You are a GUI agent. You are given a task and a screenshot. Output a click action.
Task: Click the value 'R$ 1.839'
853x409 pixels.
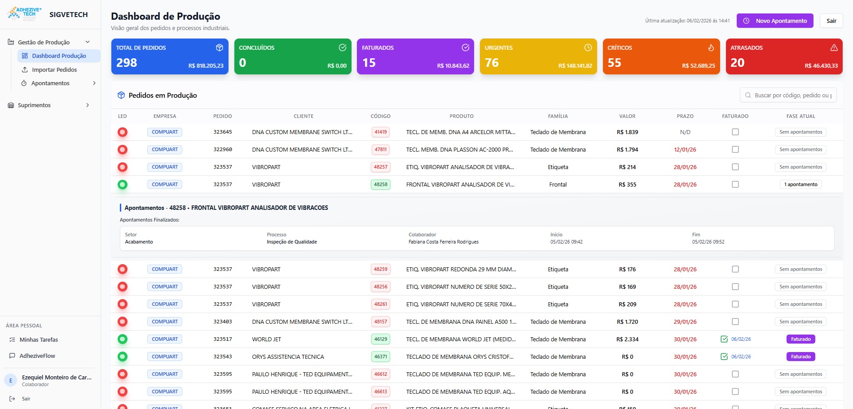click(627, 132)
